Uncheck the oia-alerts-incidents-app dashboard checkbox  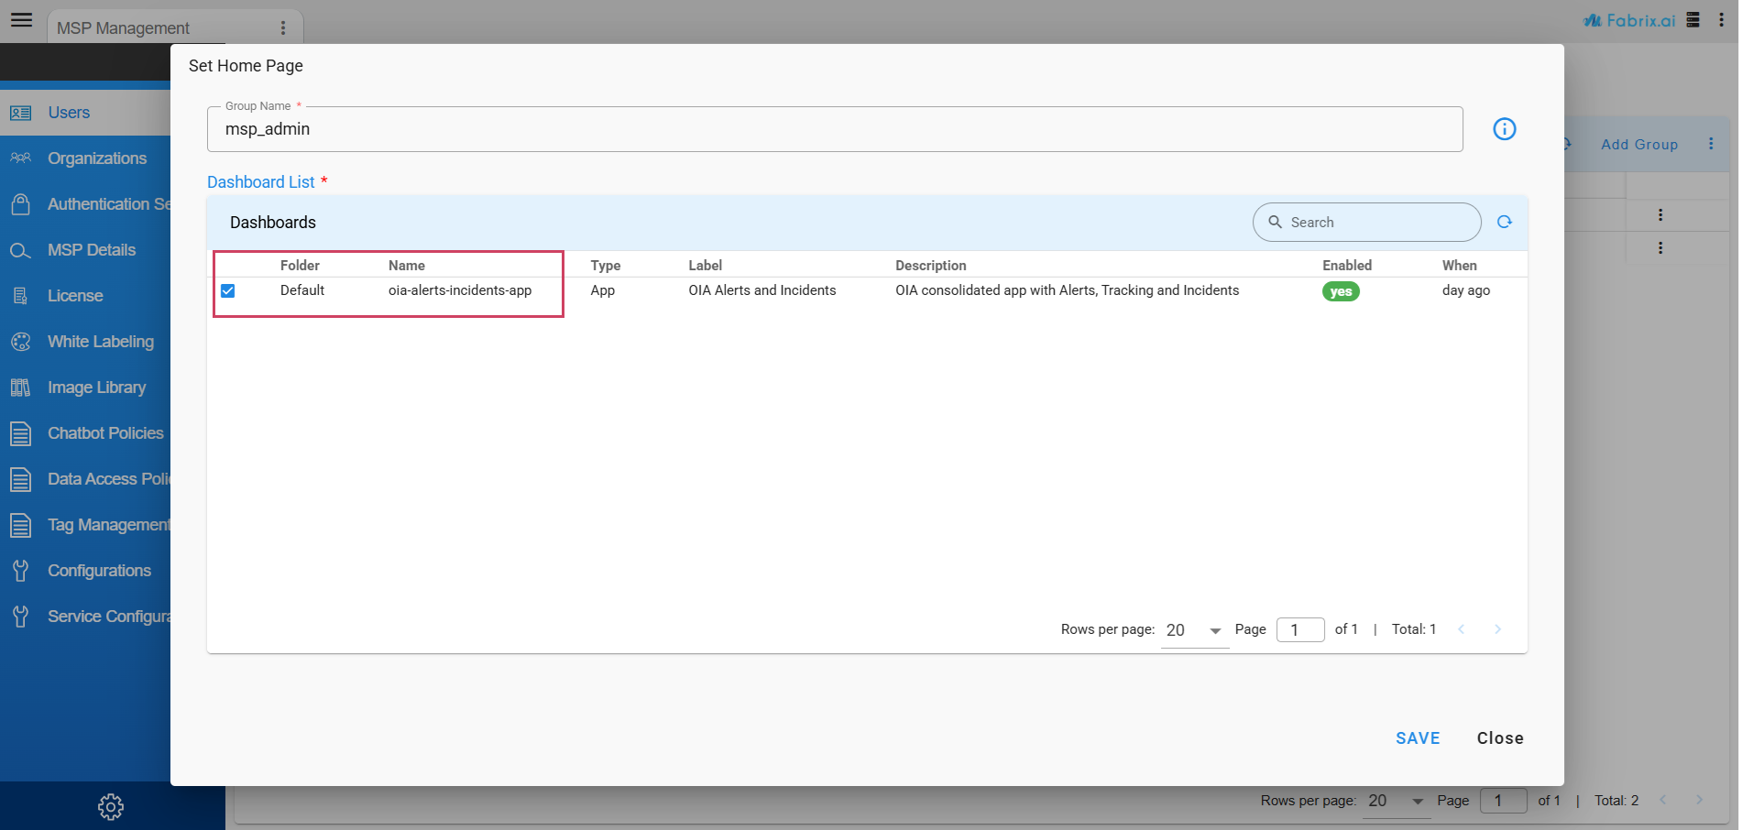pos(228,290)
